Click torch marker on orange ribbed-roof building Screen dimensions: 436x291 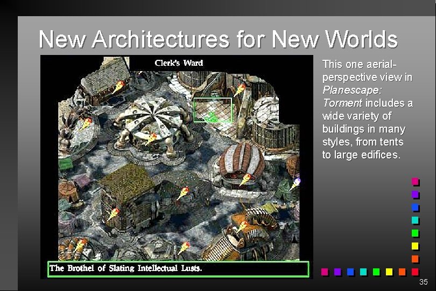pyautogui.click(x=242, y=227)
